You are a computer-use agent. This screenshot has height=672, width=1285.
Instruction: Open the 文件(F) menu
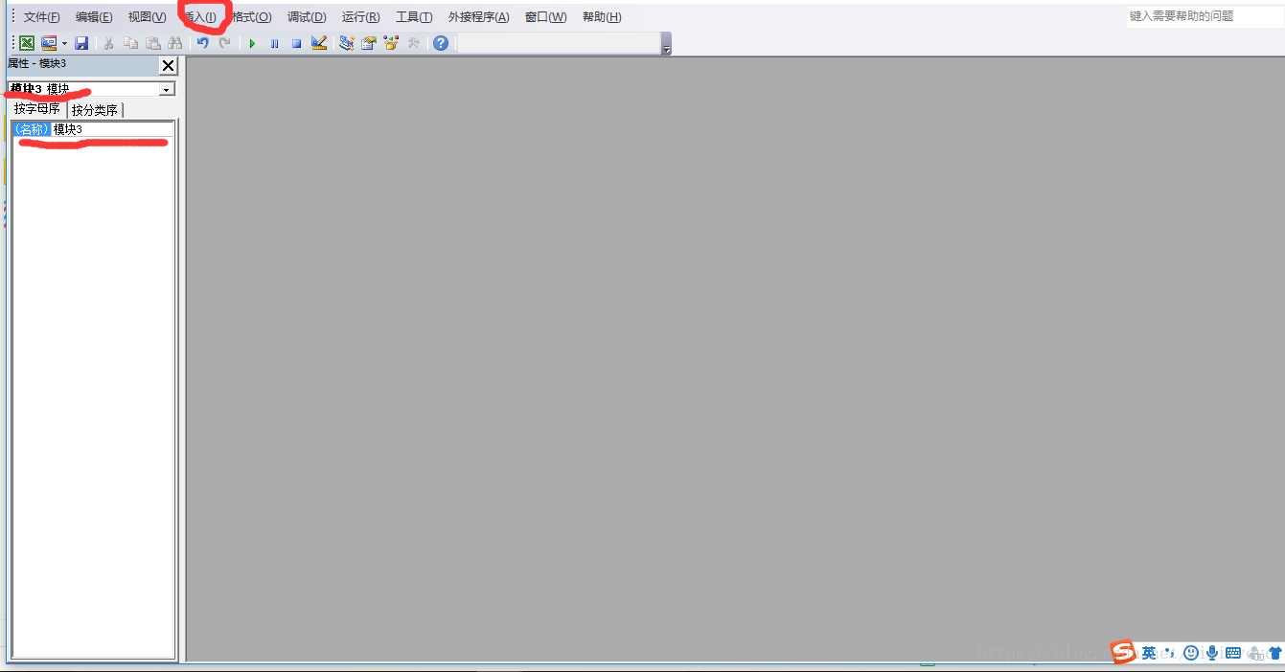pyautogui.click(x=42, y=17)
